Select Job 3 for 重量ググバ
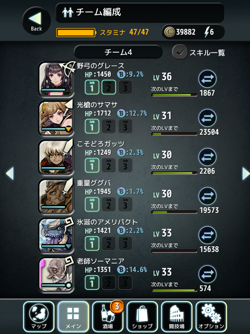Viewport: 250px width, 334px height. 125,204
